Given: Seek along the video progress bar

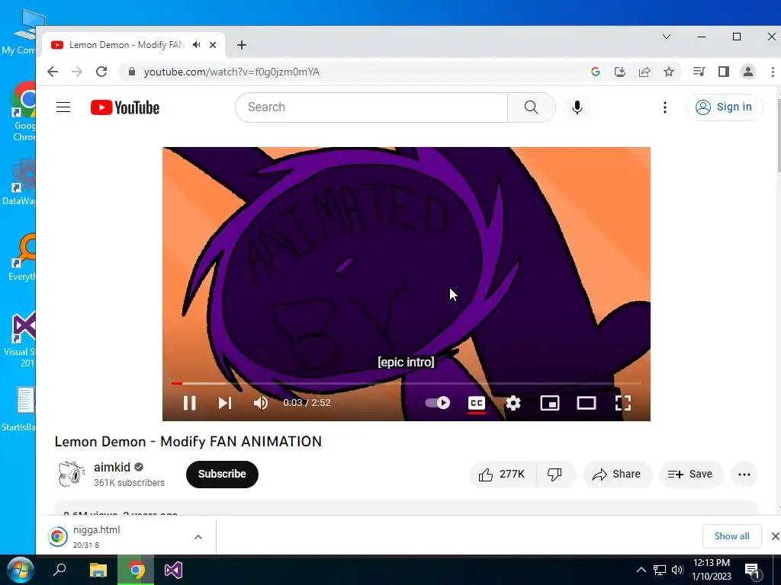Looking at the screenshot, I should (x=406, y=383).
